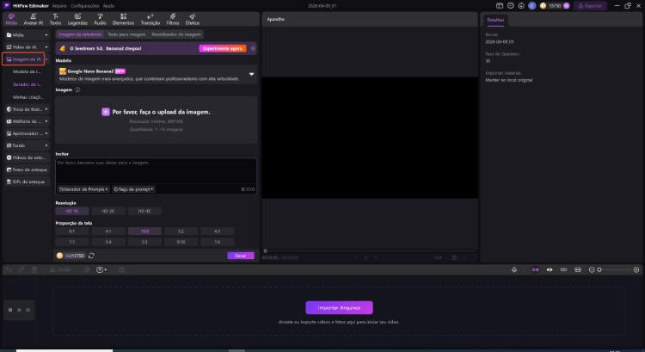
Task: Expand the Google Nano Banana2 model dropdown
Action: pos(251,74)
